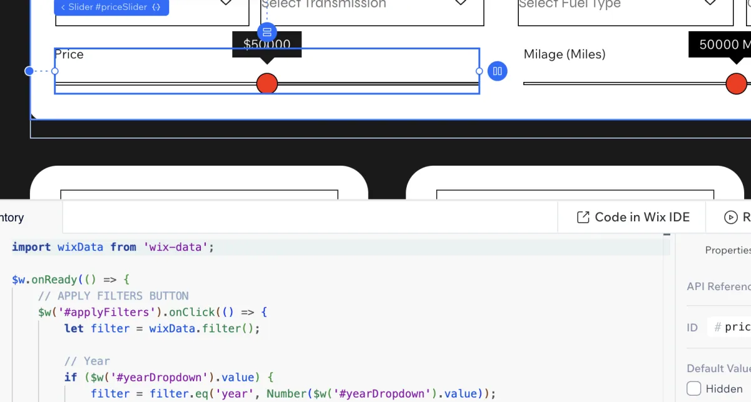The height and width of the screenshot is (402, 751).
Task: Click the blue columns icon right of the price slider
Action: click(x=498, y=71)
